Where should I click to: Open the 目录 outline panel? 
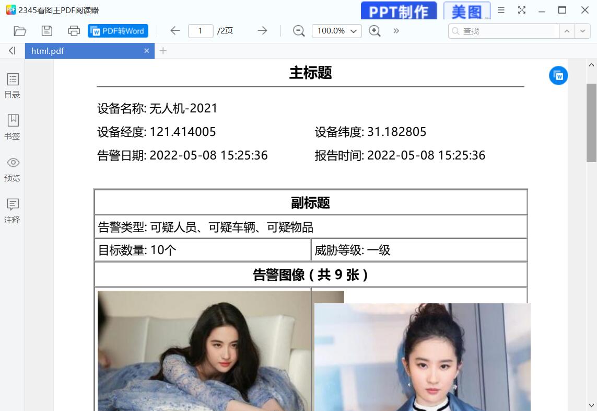coord(13,85)
